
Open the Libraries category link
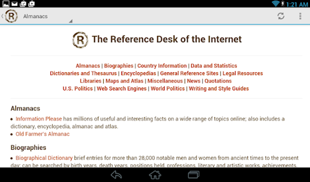(x=91, y=81)
